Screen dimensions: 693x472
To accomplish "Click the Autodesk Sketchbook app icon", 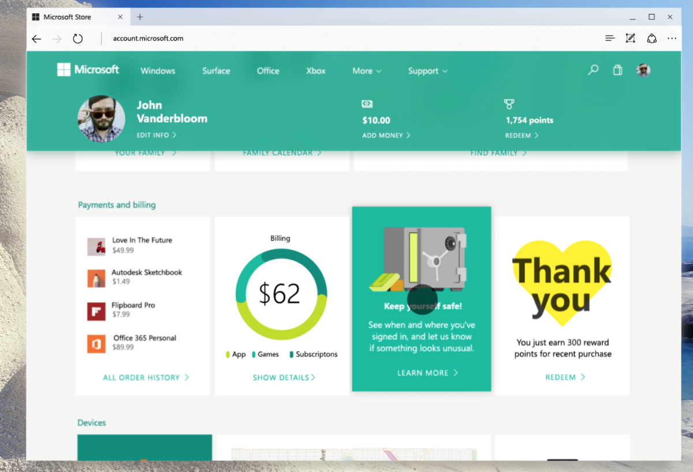I will (x=96, y=279).
